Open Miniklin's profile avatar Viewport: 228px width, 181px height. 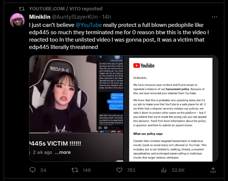17,20
